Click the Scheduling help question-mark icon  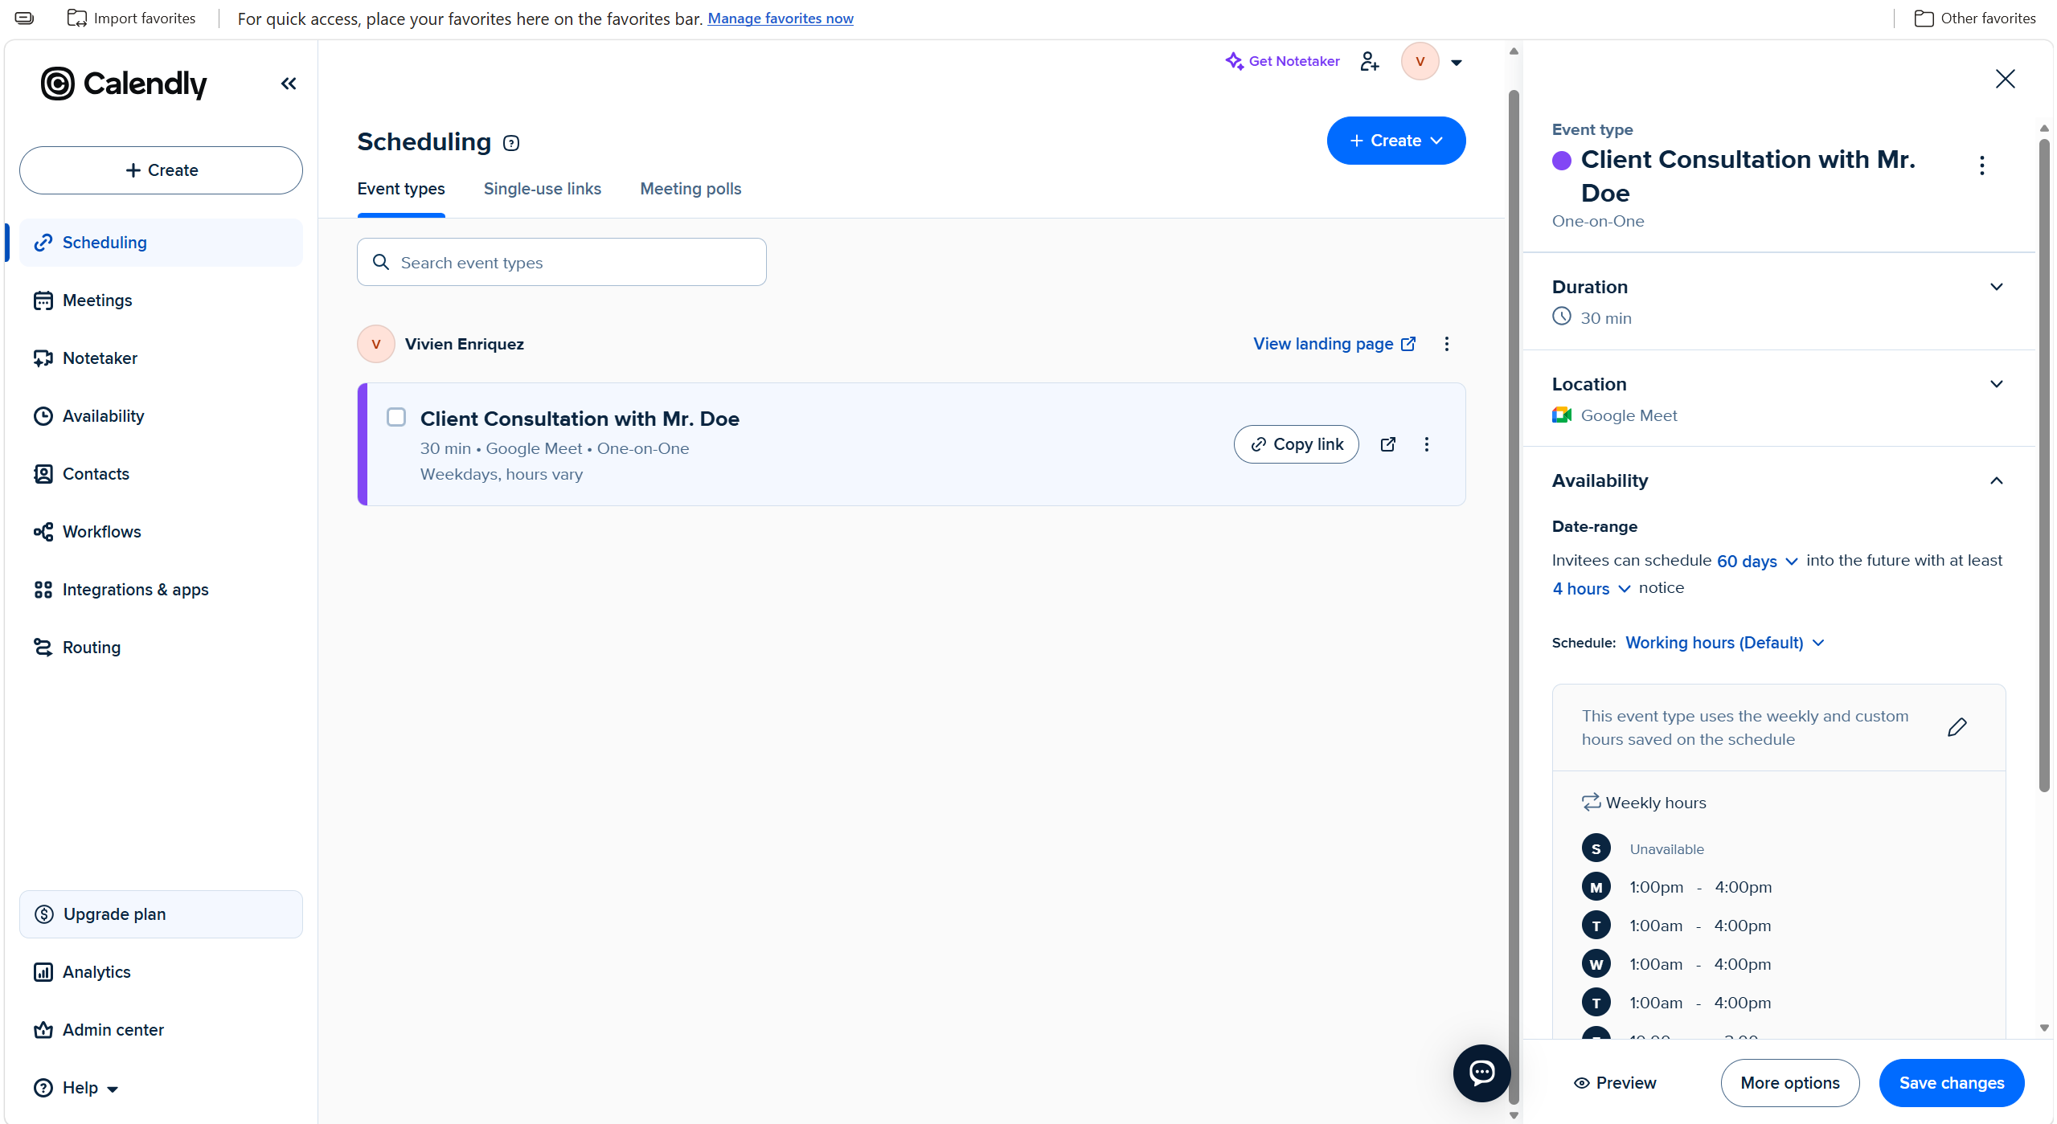point(511,143)
